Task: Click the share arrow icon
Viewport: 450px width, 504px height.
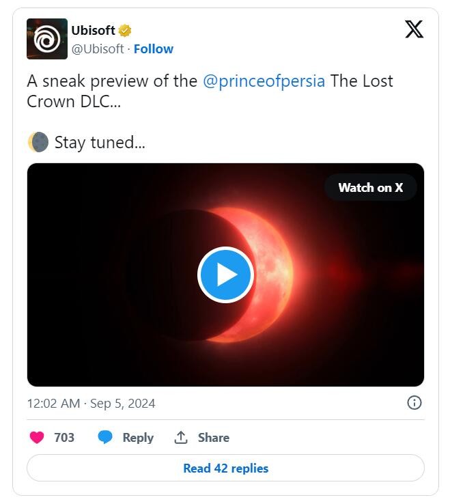Action: coord(181,438)
